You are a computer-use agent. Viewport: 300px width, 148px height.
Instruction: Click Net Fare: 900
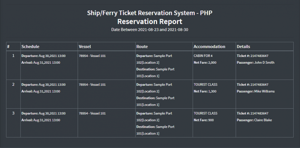pyautogui.click(x=204, y=120)
